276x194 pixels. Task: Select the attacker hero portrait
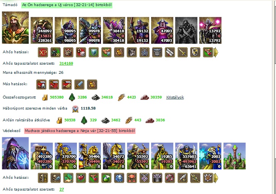15,28
